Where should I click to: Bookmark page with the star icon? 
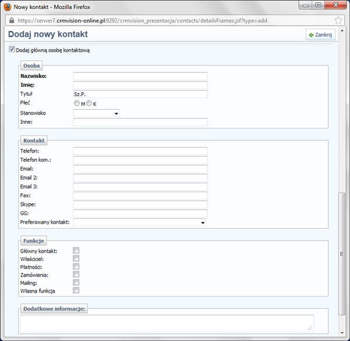click(x=339, y=20)
